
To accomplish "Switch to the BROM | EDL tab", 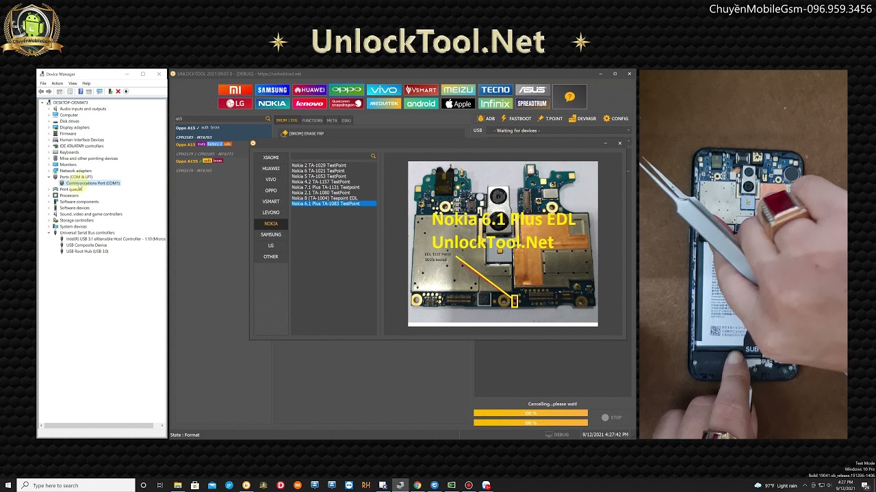I will [287, 120].
